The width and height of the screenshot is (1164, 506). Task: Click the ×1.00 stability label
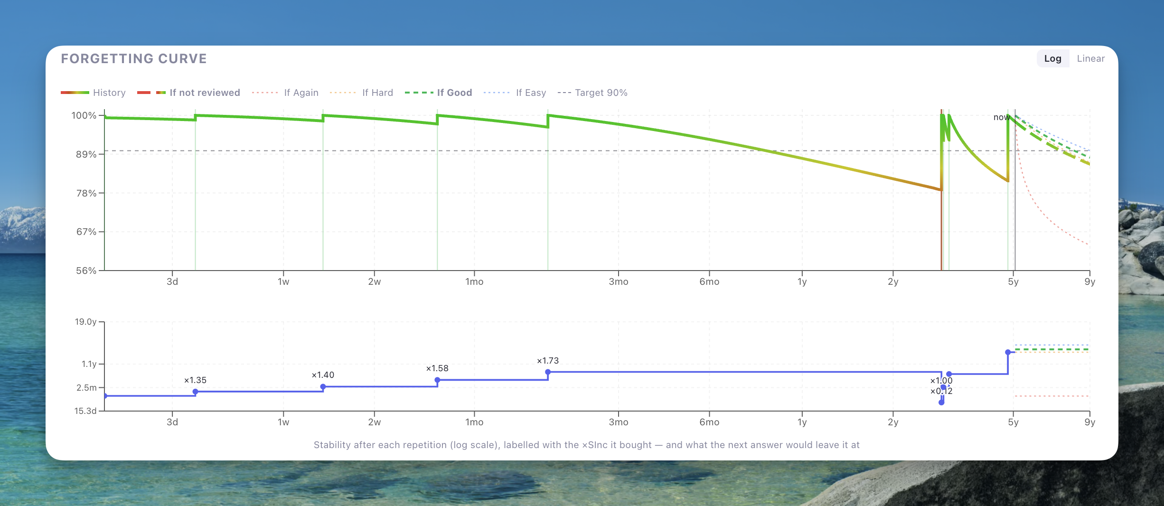click(x=941, y=381)
